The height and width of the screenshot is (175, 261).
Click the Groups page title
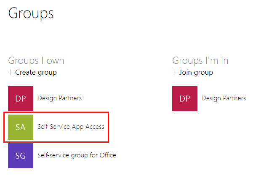pyautogui.click(x=31, y=13)
